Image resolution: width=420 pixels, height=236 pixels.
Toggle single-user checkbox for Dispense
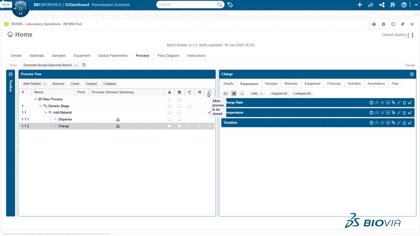(169, 119)
